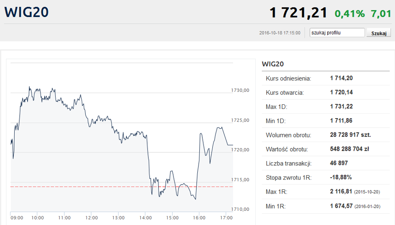Pick the 17:00 mark on chart time axis
This screenshot has width=395, height=225.
click(x=226, y=217)
